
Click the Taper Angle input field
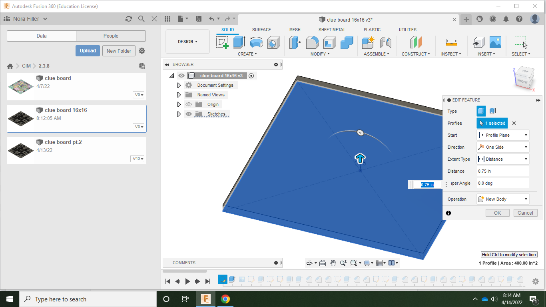click(503, 183)
